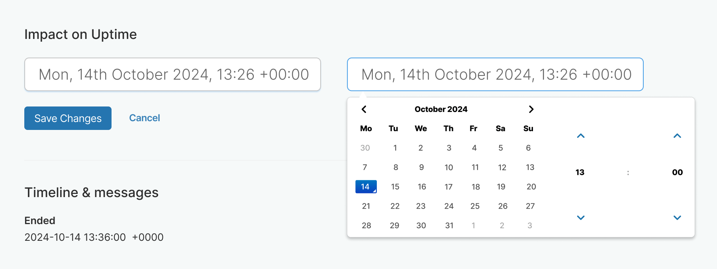
Task: Select October 14, the highlighted date
Action: 365,186
